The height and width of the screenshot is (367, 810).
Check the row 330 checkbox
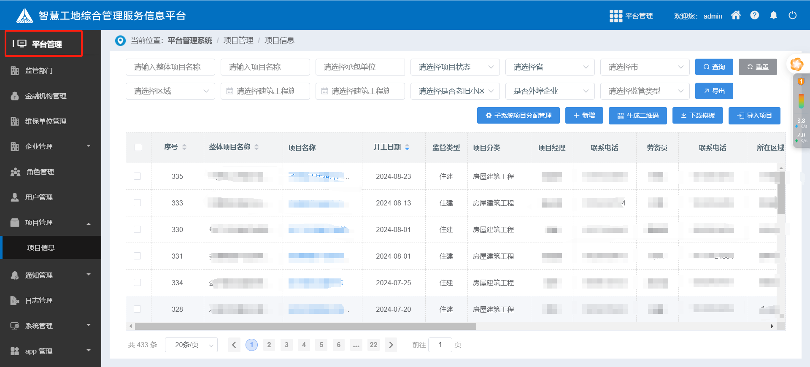[138, 229]
